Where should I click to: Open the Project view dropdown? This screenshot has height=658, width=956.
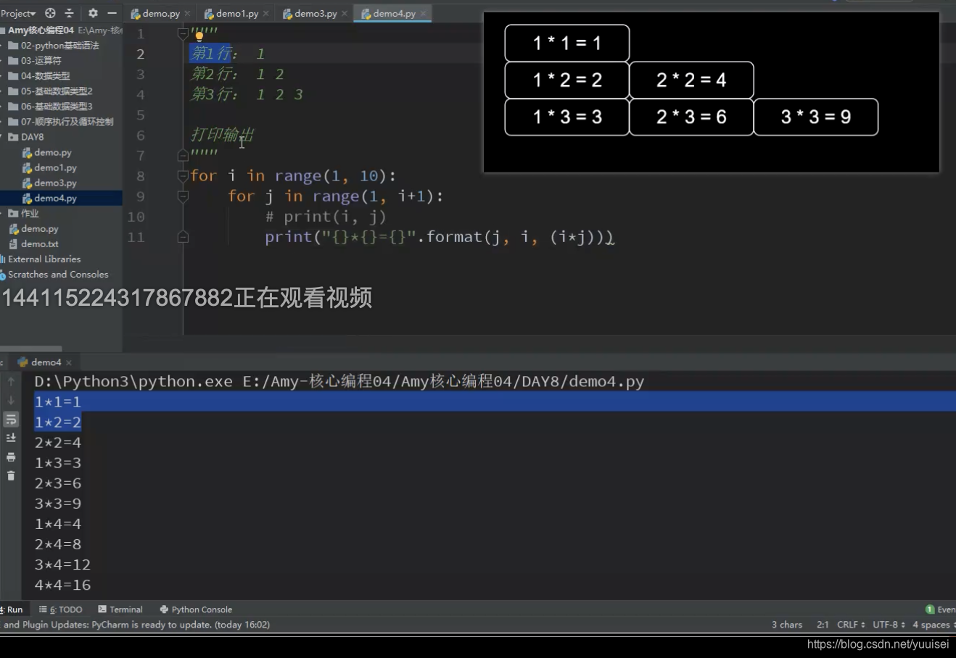(18, 13)
